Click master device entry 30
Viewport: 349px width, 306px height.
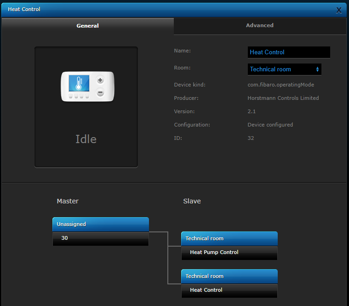point(101,239)
